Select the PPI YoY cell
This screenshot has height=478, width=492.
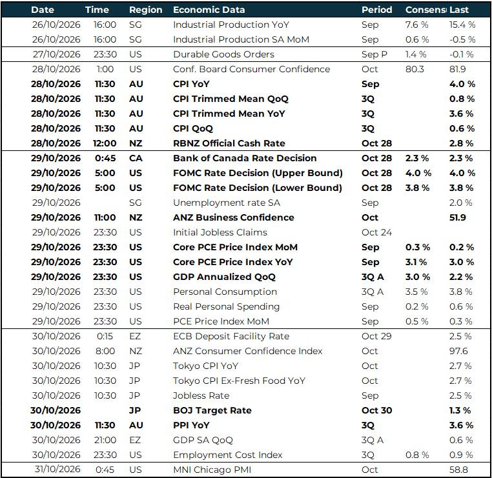coord(191,425)
